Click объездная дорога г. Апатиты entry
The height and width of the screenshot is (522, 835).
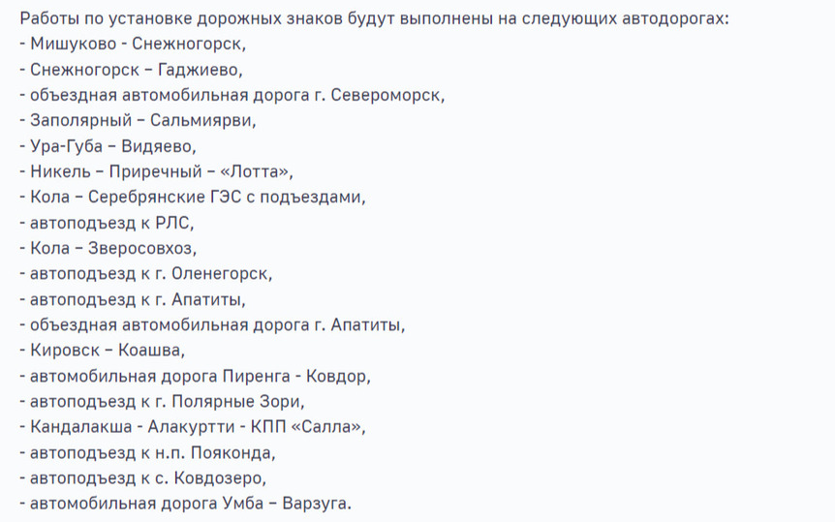pyautogui.click(x=212, y=325)
